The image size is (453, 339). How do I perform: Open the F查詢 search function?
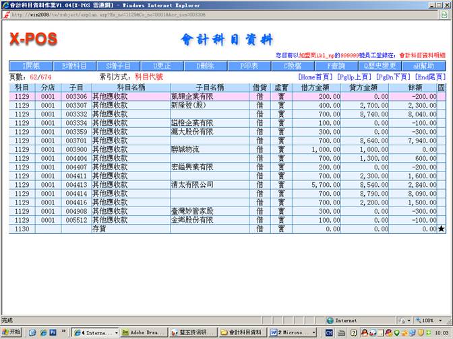point(337,66)
